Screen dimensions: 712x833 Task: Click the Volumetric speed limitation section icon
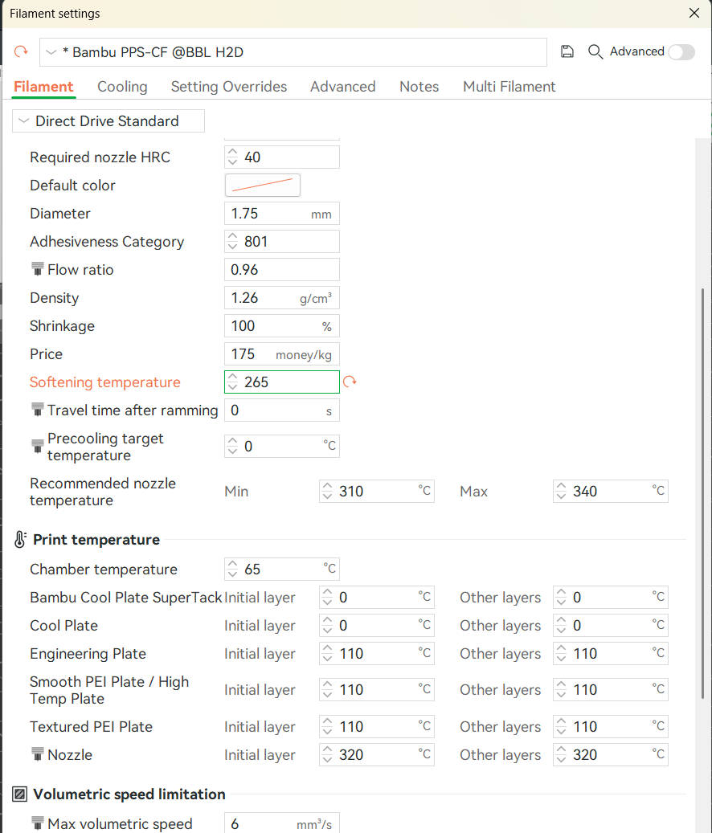click(19, 794)
